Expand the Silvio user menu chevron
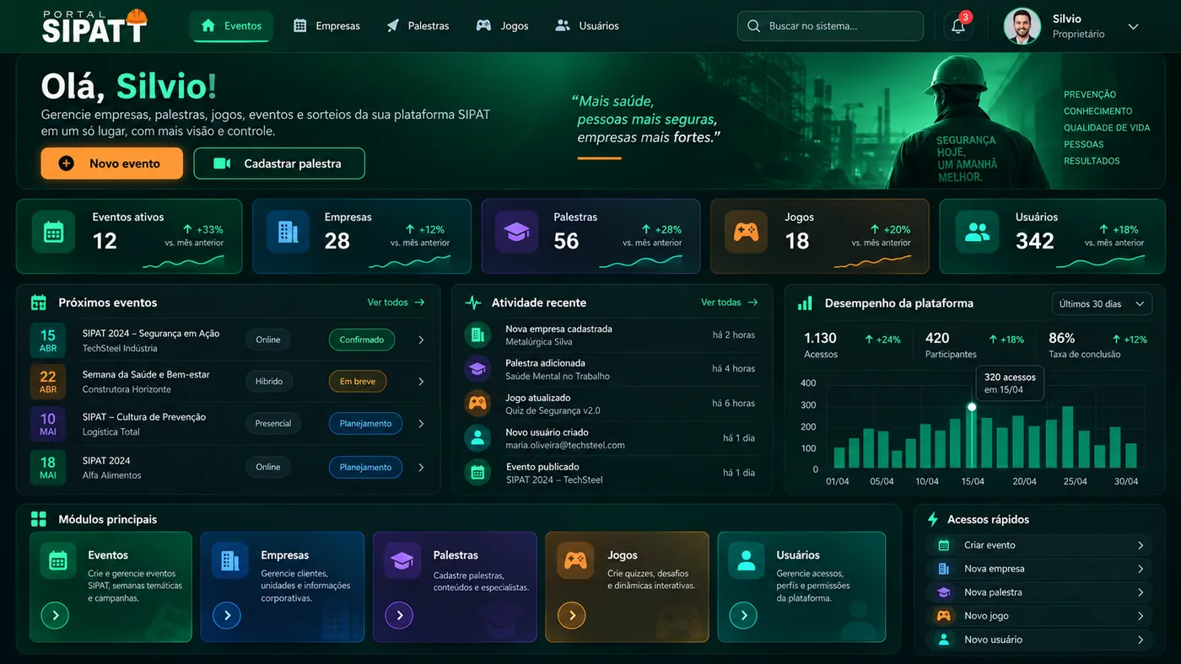 pyautogui.click(x=1133, y=27)
